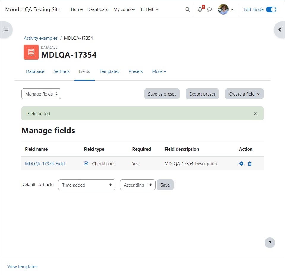The width and height of the screenshot is (285, 275).
Task: Click the Required column header
Action: (x=141, y=149)
